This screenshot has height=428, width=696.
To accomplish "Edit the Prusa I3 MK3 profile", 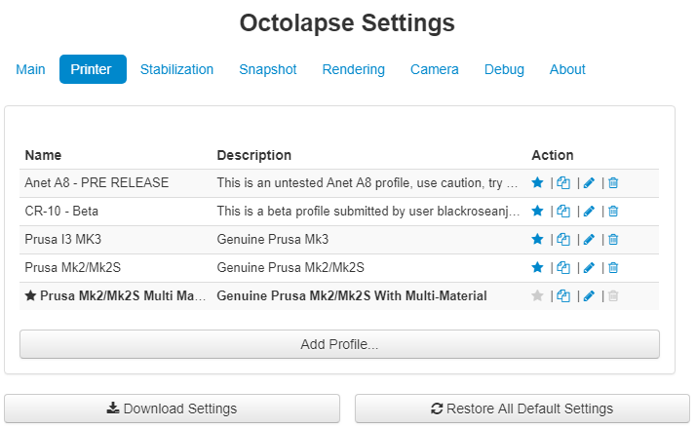I will click(589, 239).
